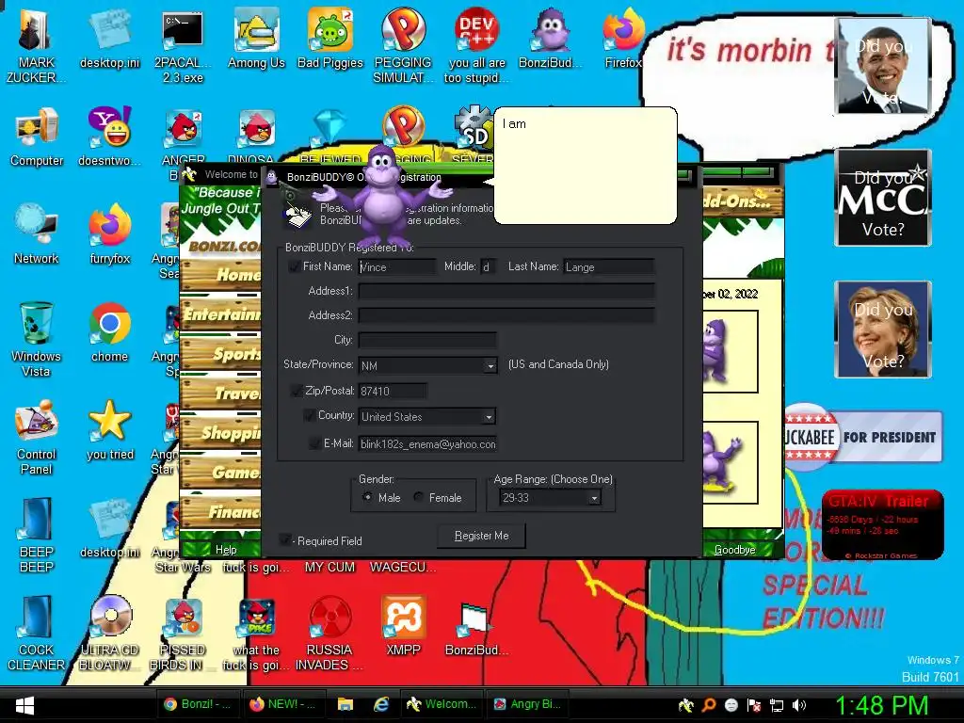Screen dimensions: 964x723
Task: Open the ULTRA CD BLOATW... disc icon
Action: (109, 634)
